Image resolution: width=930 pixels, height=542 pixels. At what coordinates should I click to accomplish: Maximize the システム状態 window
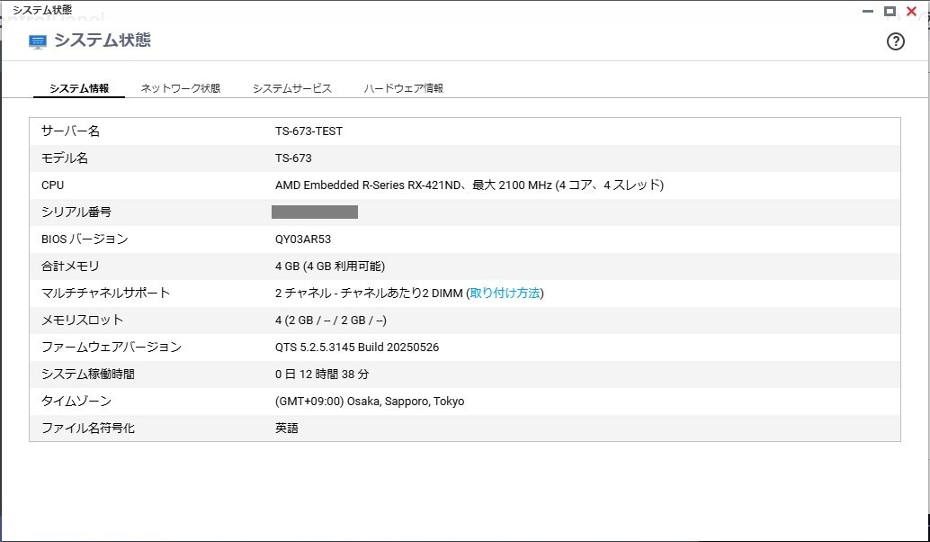click(890, 12)
